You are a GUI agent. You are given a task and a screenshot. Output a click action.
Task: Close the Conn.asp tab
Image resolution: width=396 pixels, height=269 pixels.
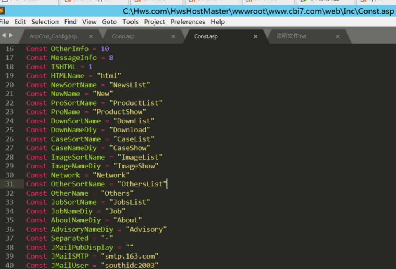(x=173, y=36)
